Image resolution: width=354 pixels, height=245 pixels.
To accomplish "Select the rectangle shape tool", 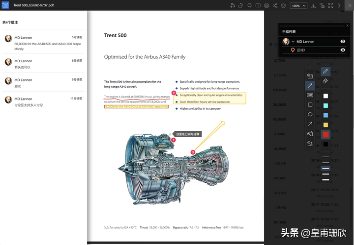I will point(310,104).
